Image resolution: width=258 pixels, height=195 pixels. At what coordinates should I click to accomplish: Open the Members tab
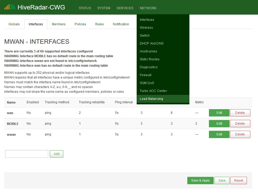[59, 24]
